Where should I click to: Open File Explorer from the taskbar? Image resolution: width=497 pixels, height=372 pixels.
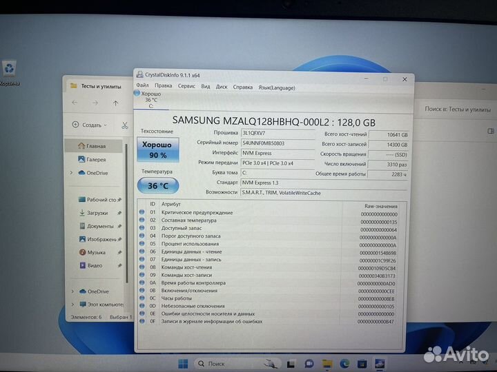coord(327,364)
